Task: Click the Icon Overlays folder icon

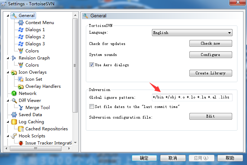Action: point(14,72)
